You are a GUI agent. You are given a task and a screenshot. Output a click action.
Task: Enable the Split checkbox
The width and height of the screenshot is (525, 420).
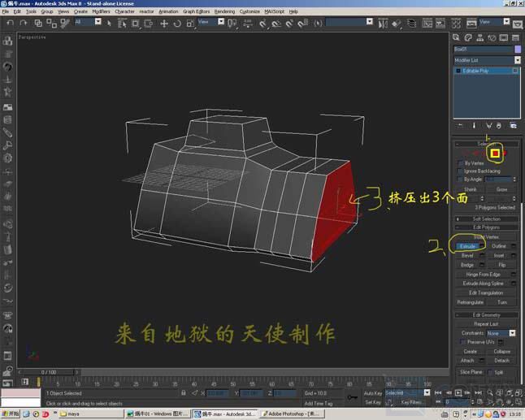[x=490, y=372]
